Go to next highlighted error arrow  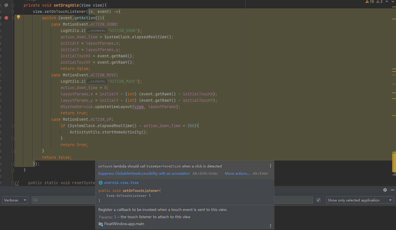tap(392, 2)
